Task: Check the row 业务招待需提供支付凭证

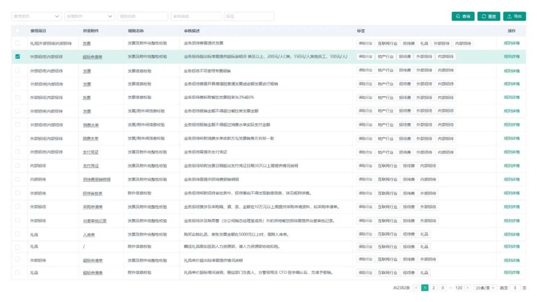Action: point(17,152)
